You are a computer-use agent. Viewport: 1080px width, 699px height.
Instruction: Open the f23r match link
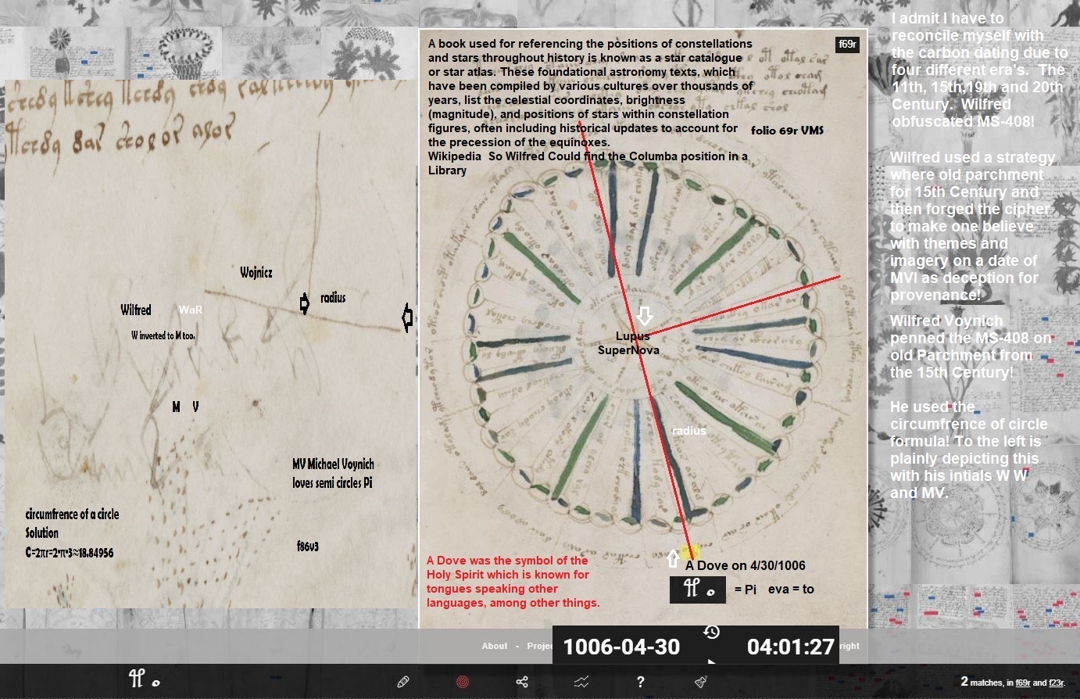[1057, 683]
